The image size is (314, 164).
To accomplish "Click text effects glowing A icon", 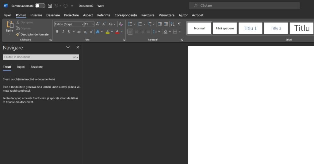I will (98, 32).
